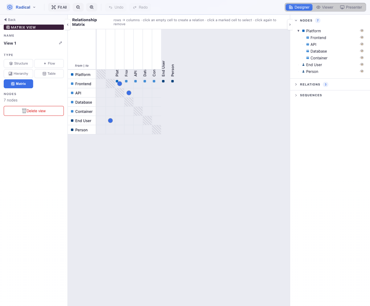Click the Flow lightning icon
The image size is (370, 306).
tap(45, 63)
